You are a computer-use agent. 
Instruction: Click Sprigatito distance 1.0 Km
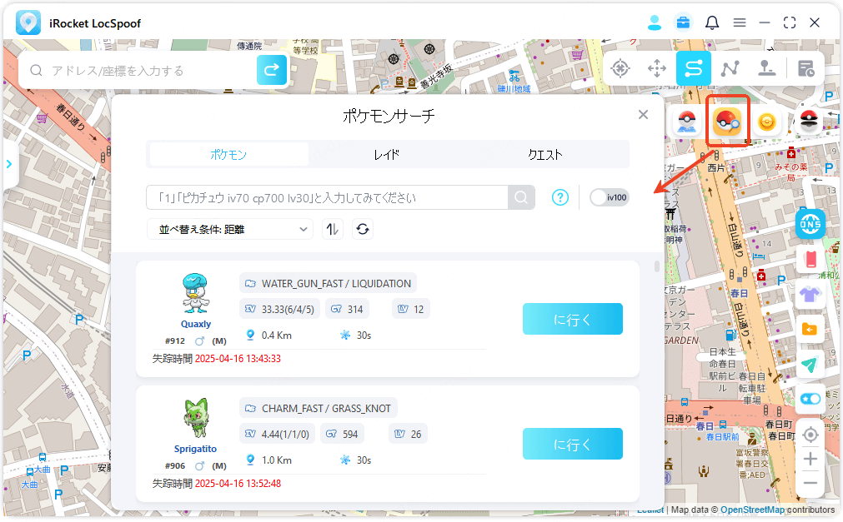(x=276, y=460)
